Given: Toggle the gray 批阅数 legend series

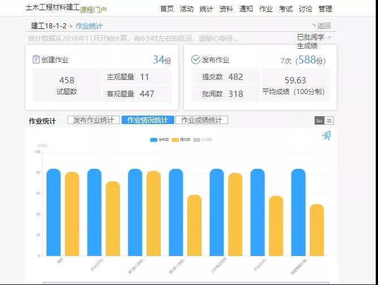Looking at the screenshot, I should pyautogui.click(x=203, y=139).
